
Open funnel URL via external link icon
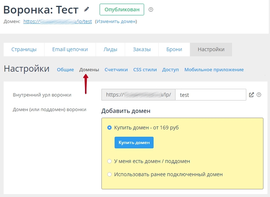pos(251,95)
